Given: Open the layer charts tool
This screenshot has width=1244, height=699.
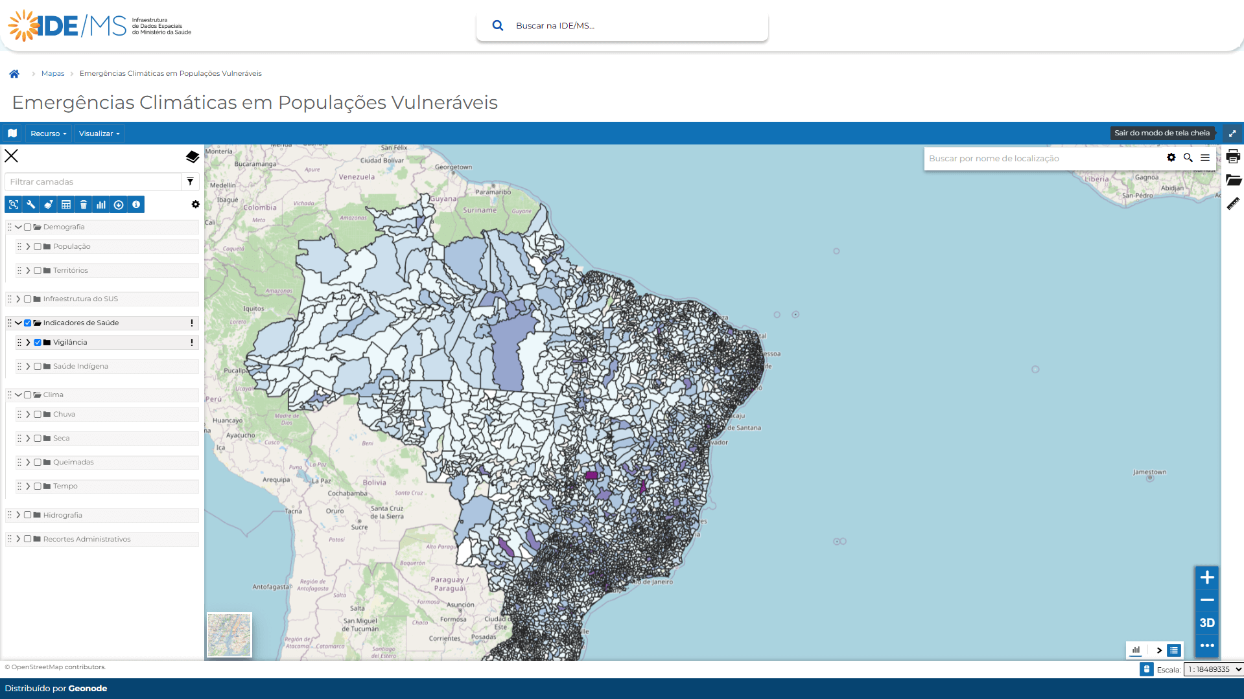Looking at the screenshot, I should (x=101, y=204).
